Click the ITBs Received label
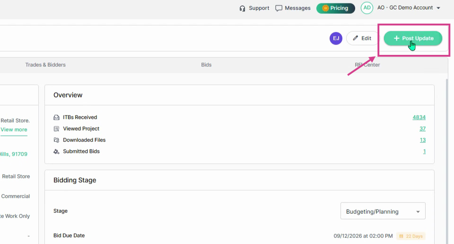 80,117
